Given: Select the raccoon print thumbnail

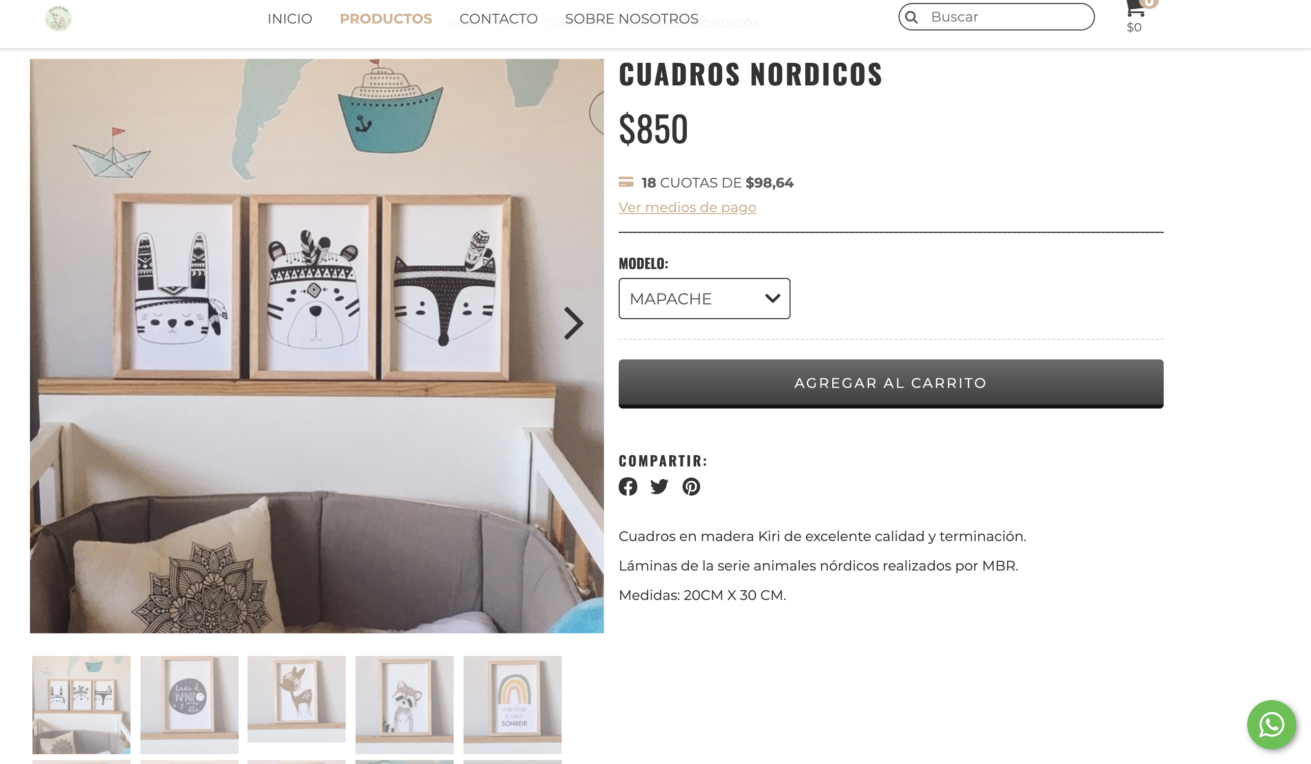Looking at the screenshot, I should [x=404, y=705].
